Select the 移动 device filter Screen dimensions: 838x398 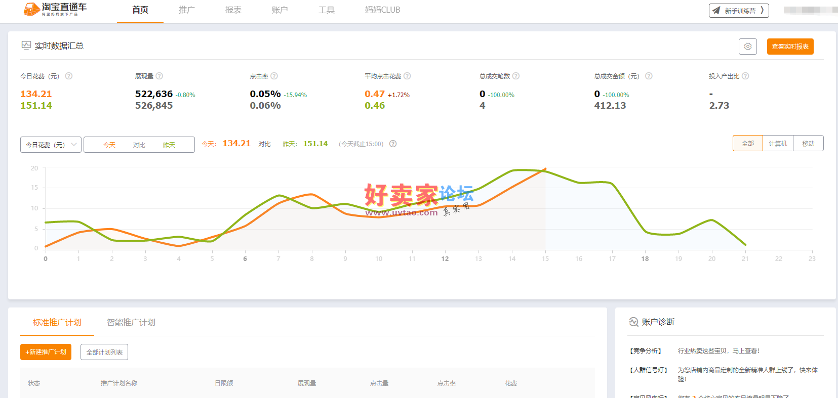coord(808,143)
